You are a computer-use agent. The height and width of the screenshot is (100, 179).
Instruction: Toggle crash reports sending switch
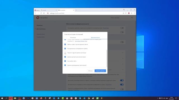click(x=122, y=84)
